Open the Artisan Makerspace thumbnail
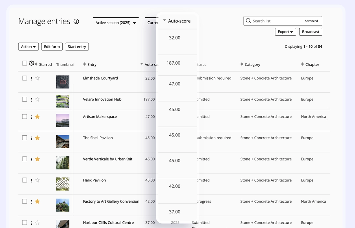The height and width of the screenshot is (228, 355). pyautogui.click(x=63, y=120)
